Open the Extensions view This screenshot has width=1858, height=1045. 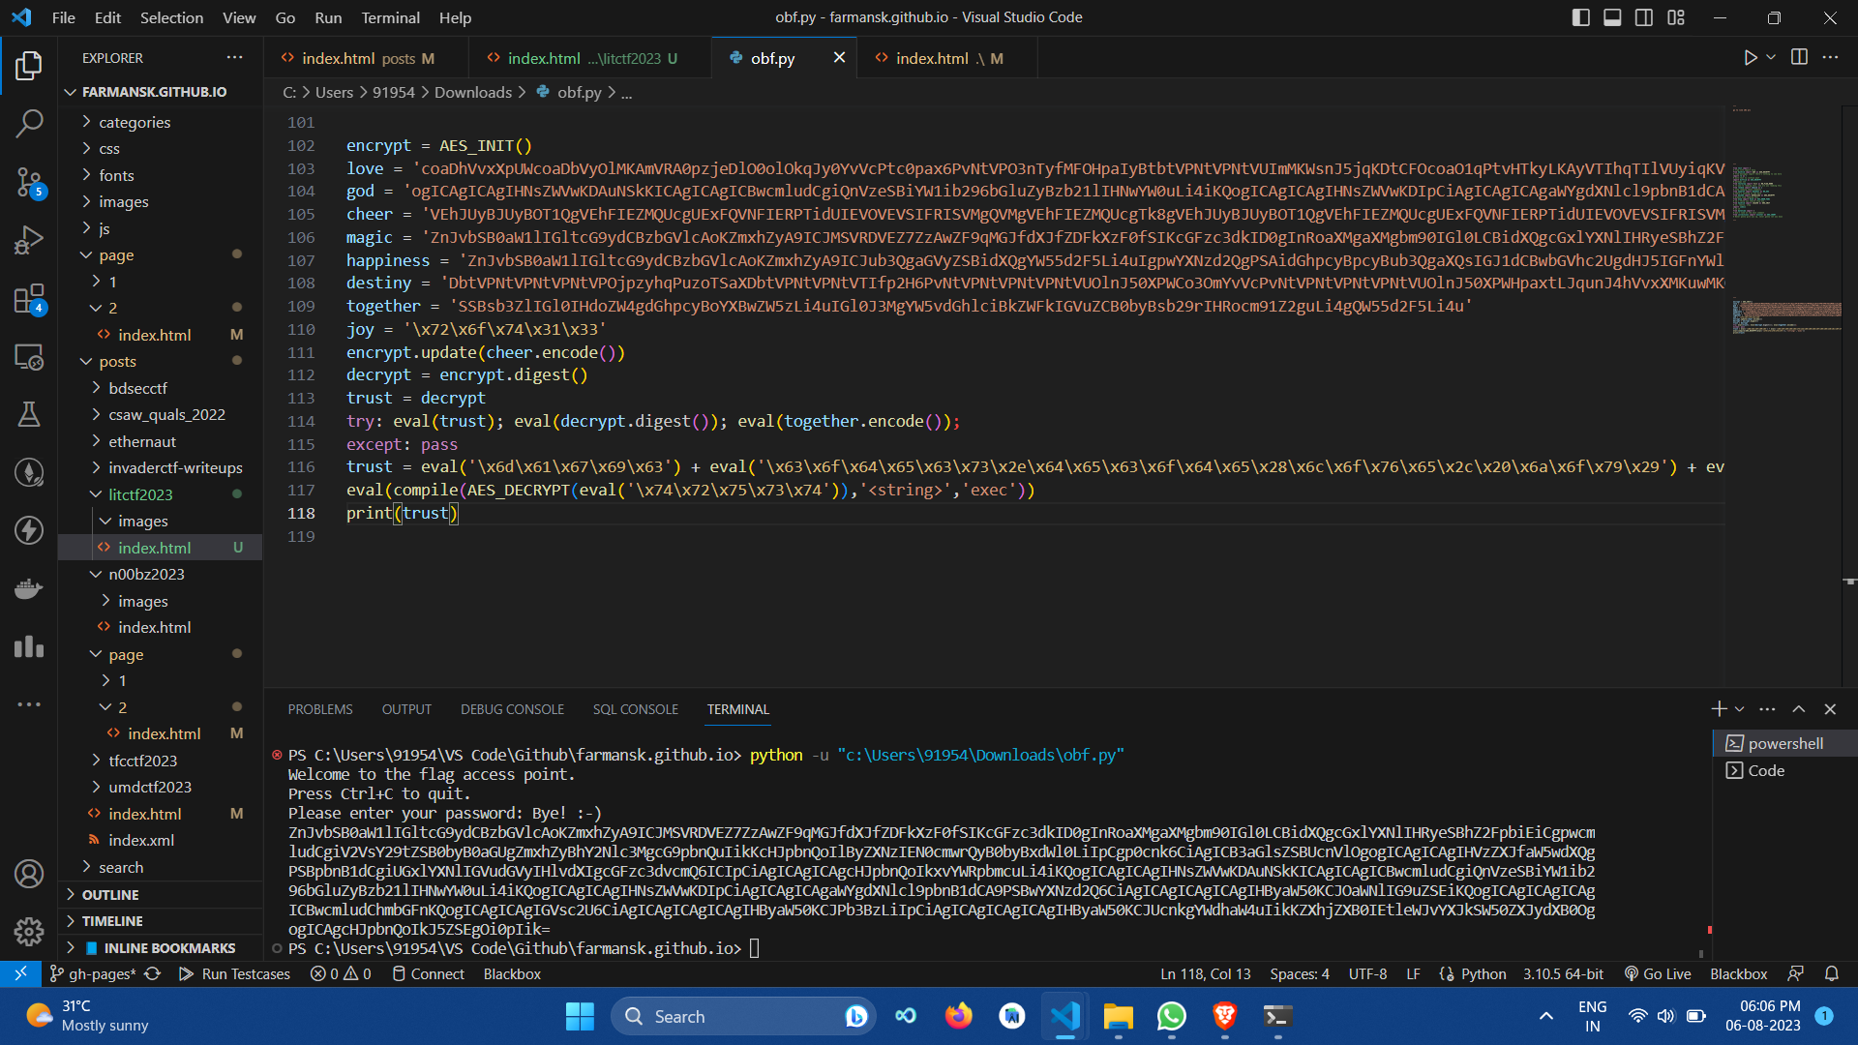point(29,299)
